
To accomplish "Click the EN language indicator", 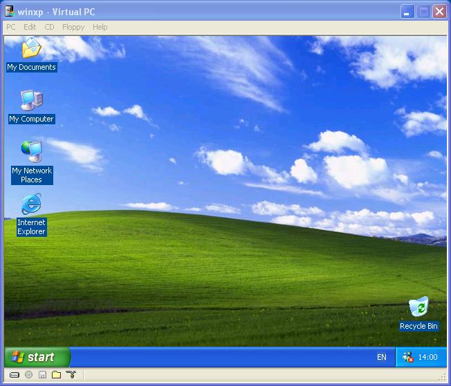I will 381,357.
